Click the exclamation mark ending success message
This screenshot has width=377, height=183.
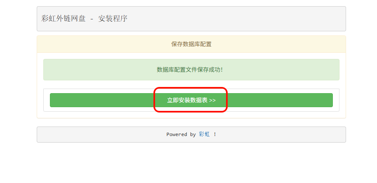(x=221, y=70)
